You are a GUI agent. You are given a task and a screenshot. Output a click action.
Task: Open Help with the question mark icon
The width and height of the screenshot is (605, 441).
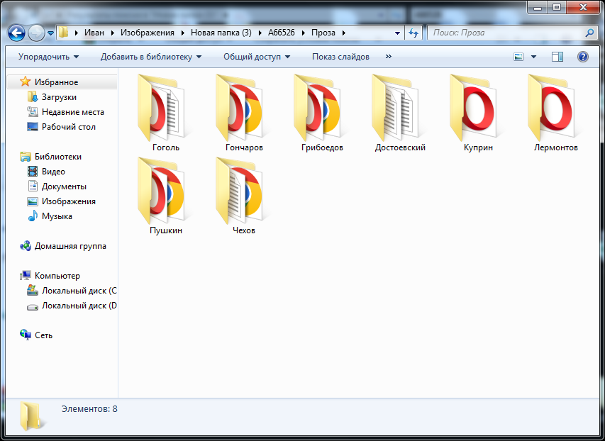pyautogui.click(x=582, y=57)
